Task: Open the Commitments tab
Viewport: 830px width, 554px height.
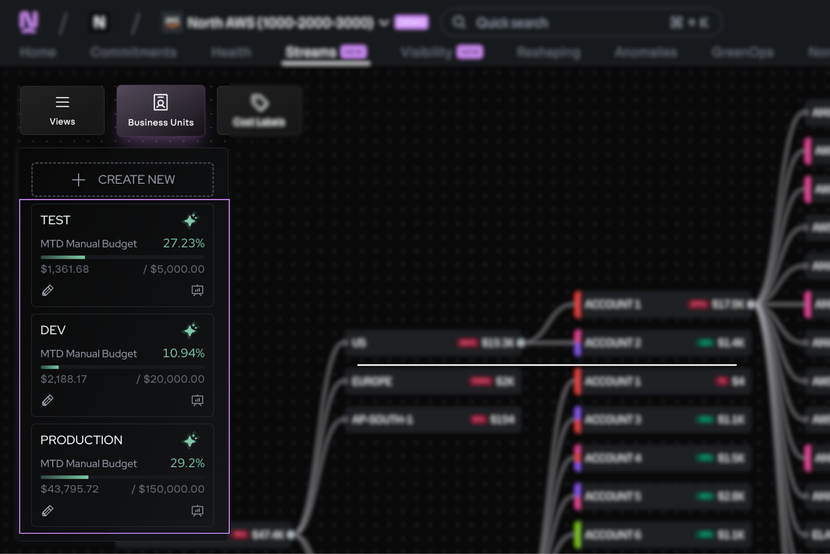Action: (133, 52)
